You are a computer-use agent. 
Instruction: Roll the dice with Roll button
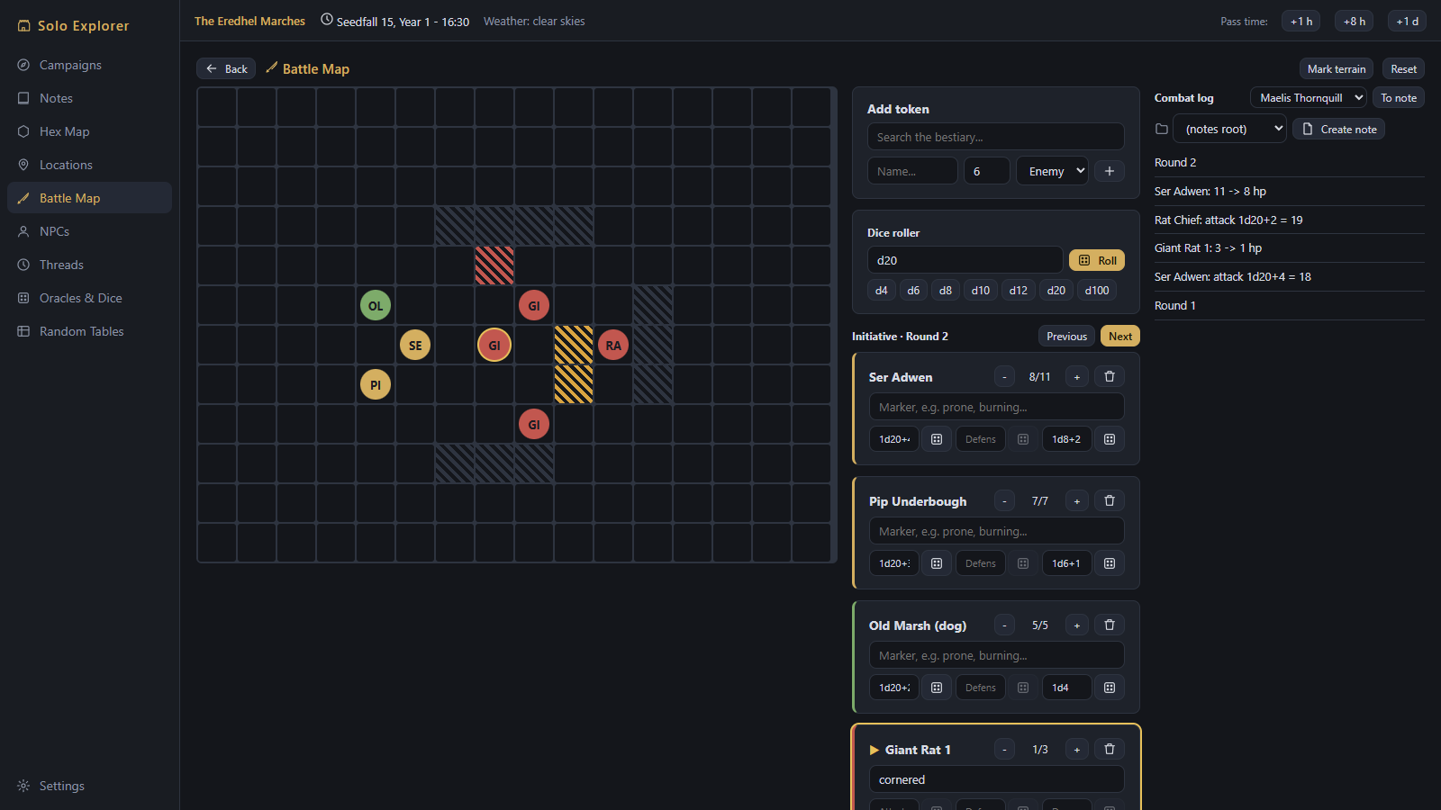tap(1097, 260)
